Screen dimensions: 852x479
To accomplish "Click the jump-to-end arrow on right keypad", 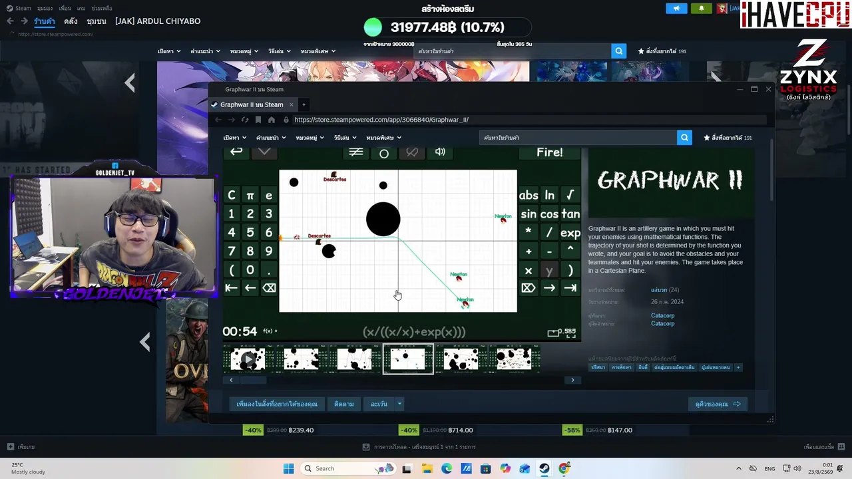I will tap(570, 288).
